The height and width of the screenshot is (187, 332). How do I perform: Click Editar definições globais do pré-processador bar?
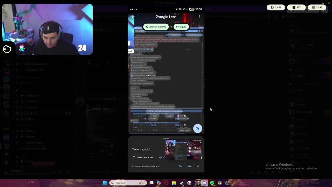(166, 111)
